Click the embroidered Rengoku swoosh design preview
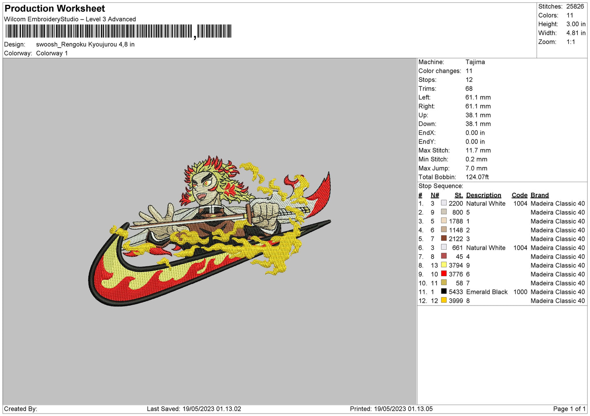This screenshot has height=416, width=590. 209,231
